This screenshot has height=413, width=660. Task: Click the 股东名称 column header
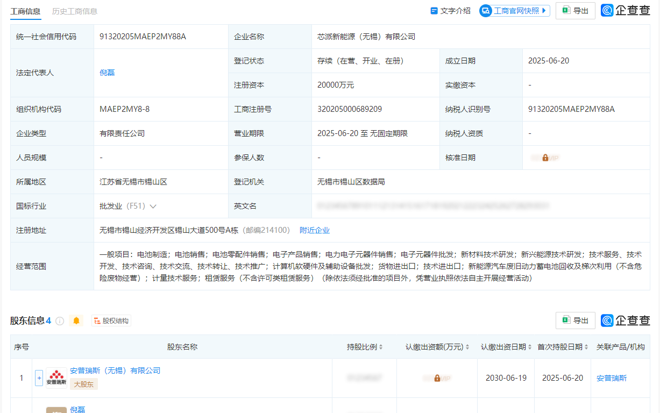coord(182,347)
